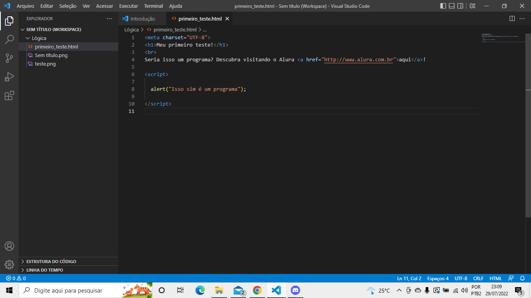Open the Acessar menu
Screen dimensions: 531x298
[105, 6]
